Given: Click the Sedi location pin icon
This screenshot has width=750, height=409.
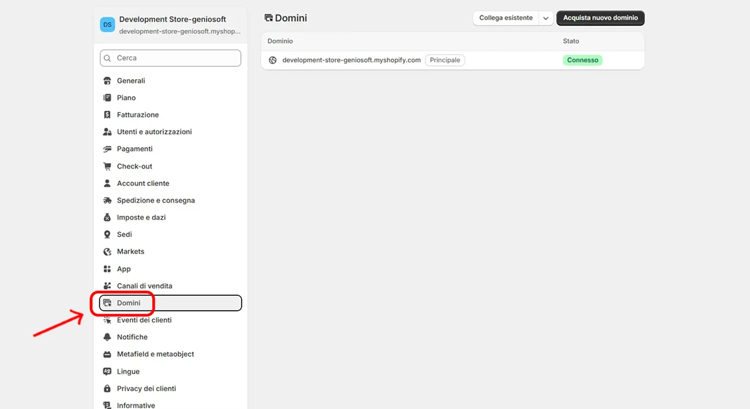Looking at the screenshot, I should (x=107, y=234).
